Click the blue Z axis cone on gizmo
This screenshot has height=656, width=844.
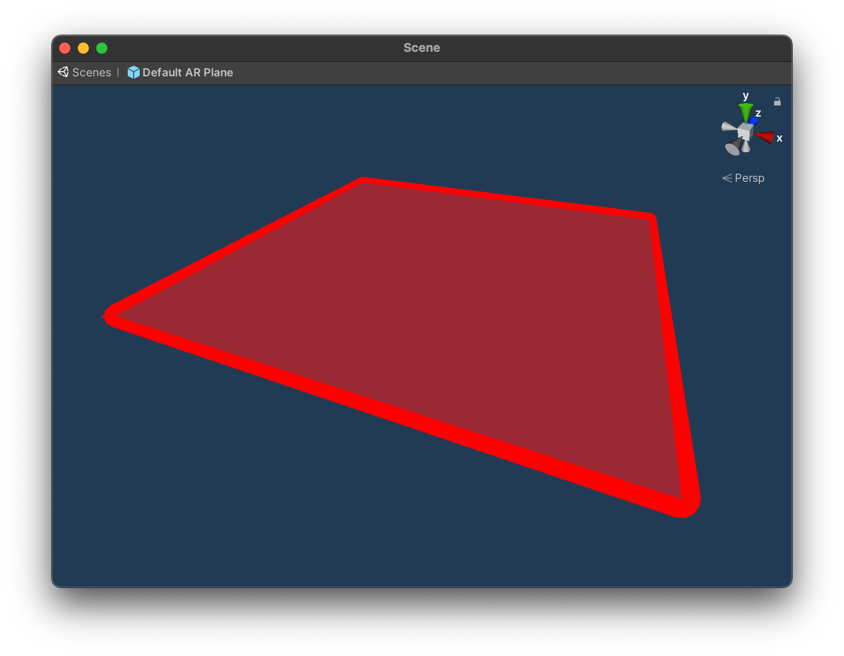(x=754, y=121)
